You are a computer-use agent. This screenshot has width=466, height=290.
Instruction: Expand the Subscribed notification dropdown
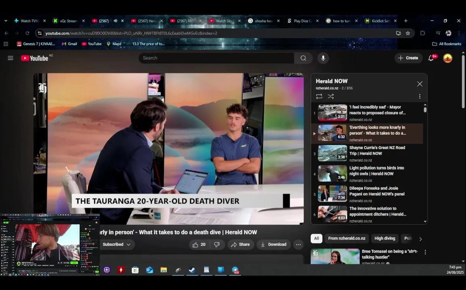point(116,244)
